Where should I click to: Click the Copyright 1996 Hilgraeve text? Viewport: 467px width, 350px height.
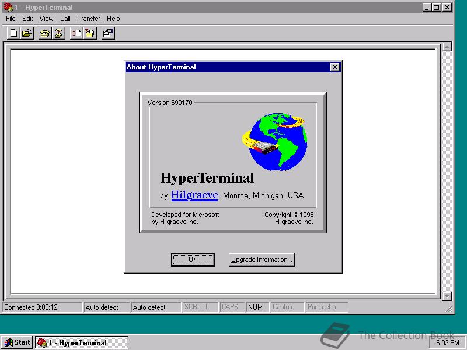(289, 218)
